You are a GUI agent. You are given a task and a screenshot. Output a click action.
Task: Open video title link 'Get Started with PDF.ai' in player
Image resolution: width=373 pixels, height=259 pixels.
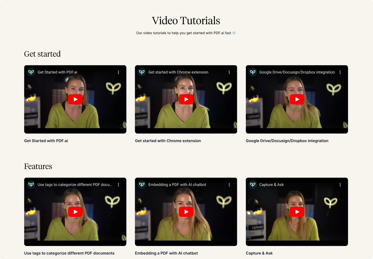pos(58,72)
